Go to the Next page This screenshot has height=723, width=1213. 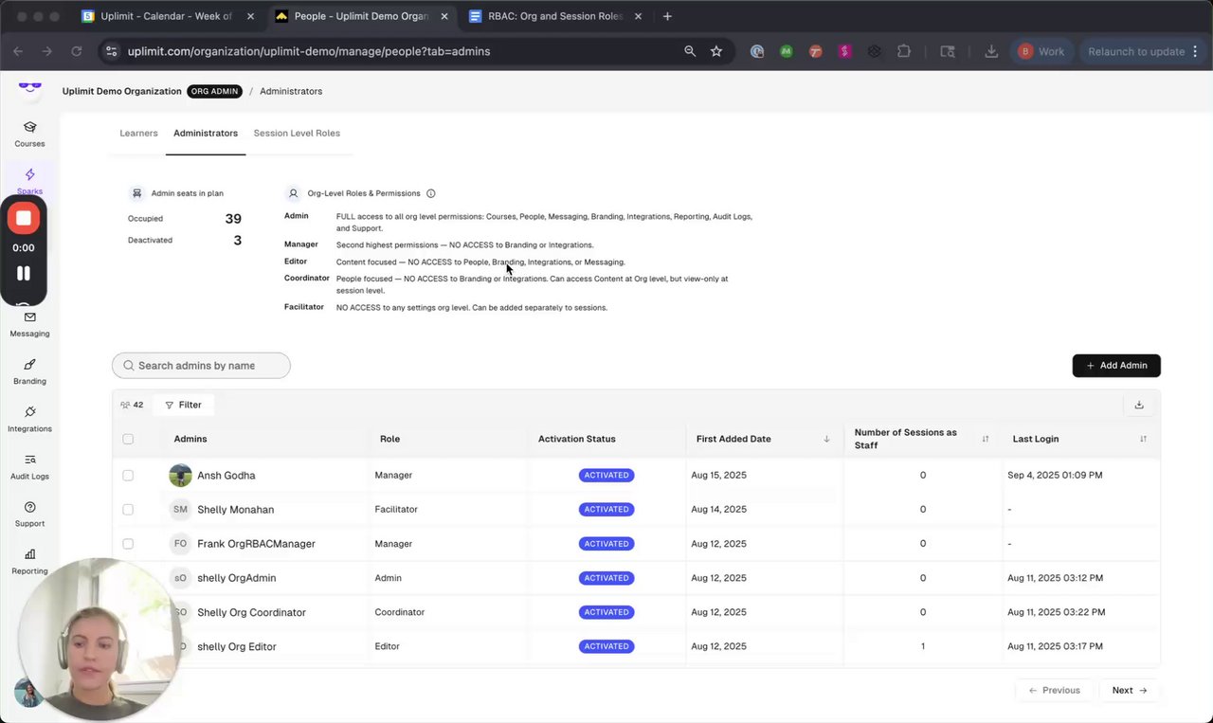(x=1129, y=691)
